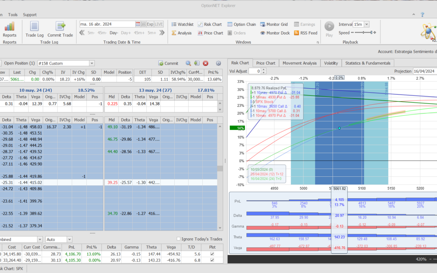Image resolution: width=437 pixels, height=273 pixels.
Task: Open the RSS Feed window
Action: click(x=305, y=33)
